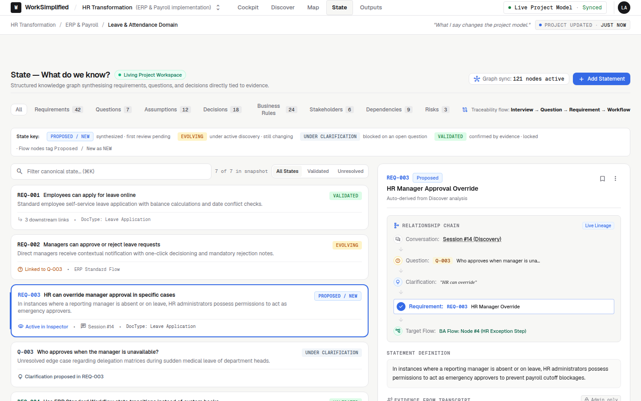Screen dimensions: 641x401
Task: Open the inspector three-dot more menu
Action: point(615,179)
